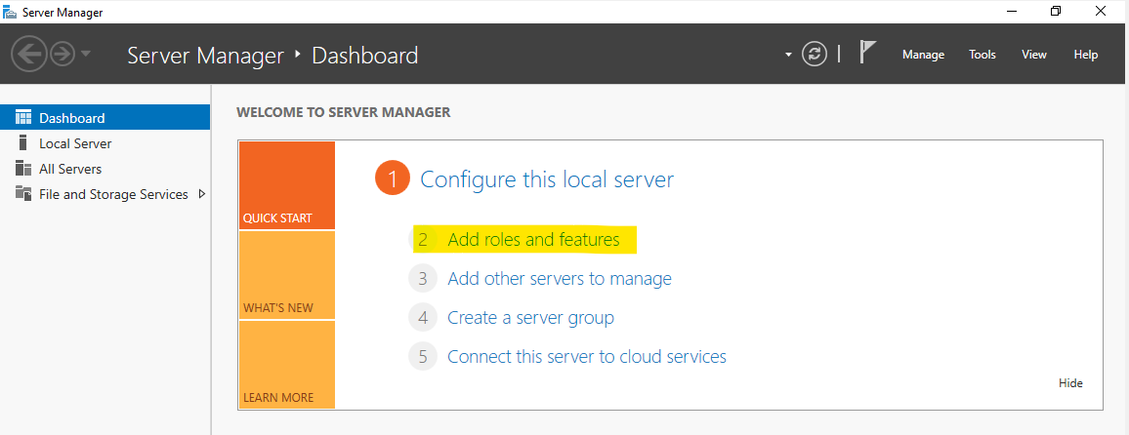Screen dimensions: 1129x435
Task: Click the Dashboard grid icon in sidebar
Action: pos(23,118)
